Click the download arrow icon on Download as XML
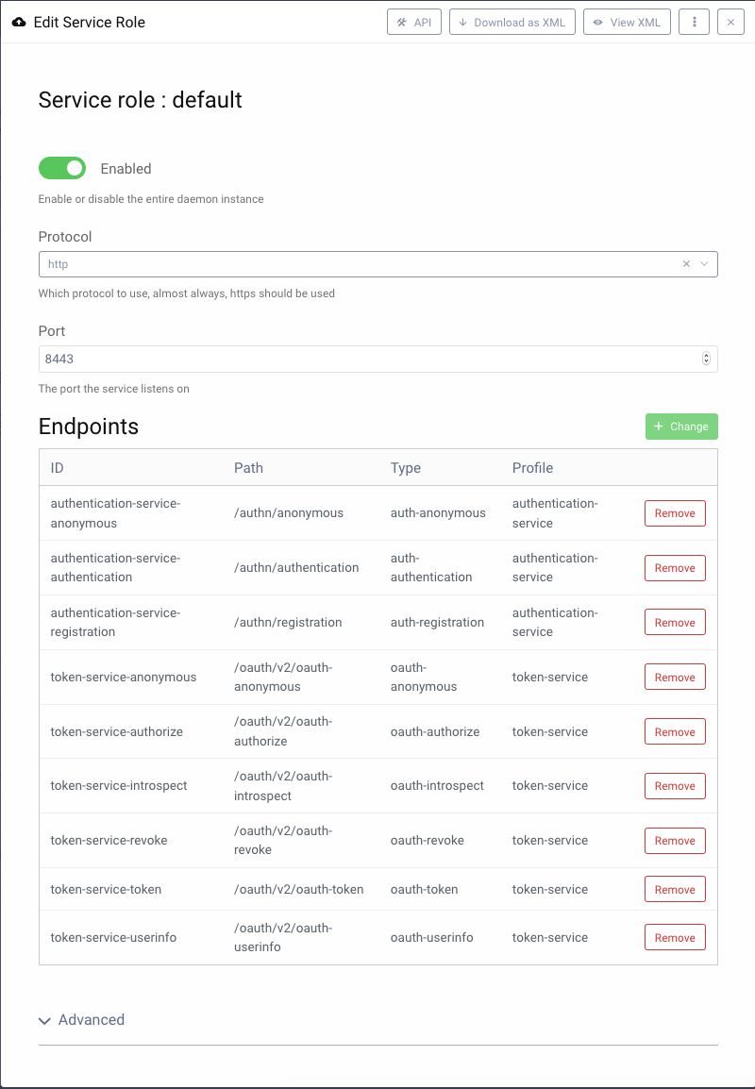This screenshot has height=1089, width=755. (463, 21)
